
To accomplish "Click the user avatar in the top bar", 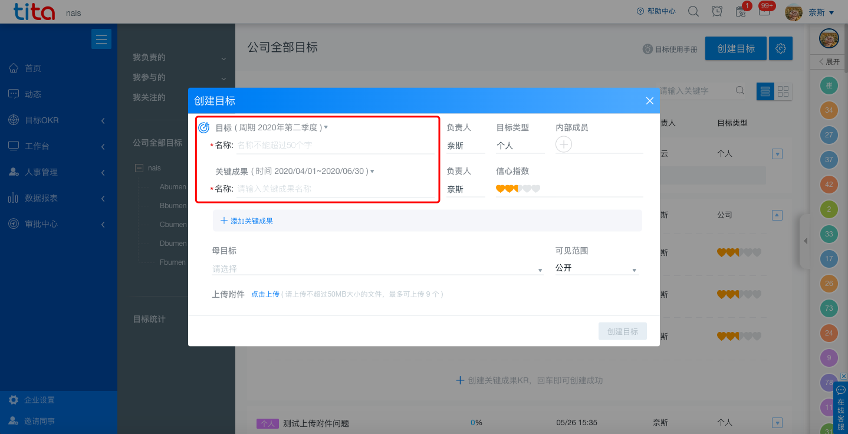I will click(x=794, y=12).
